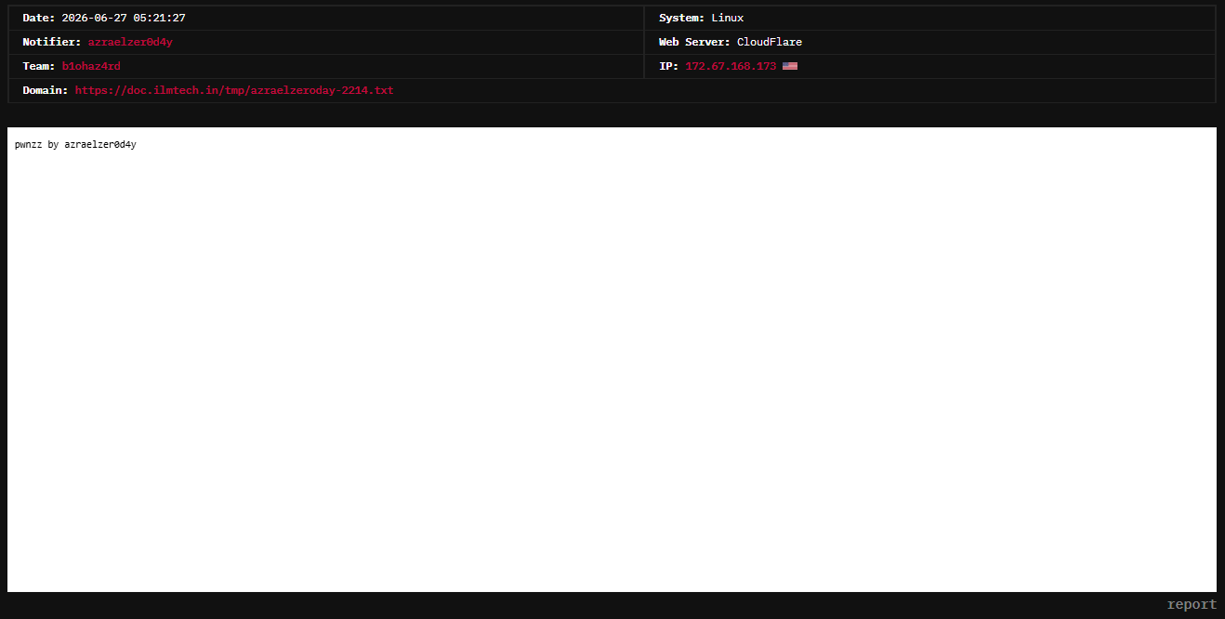Image resolution: width=1225 pixels, height=619 pixels.
Task: Click the IP address 172.67.168.173
Action: coord(731,66)
